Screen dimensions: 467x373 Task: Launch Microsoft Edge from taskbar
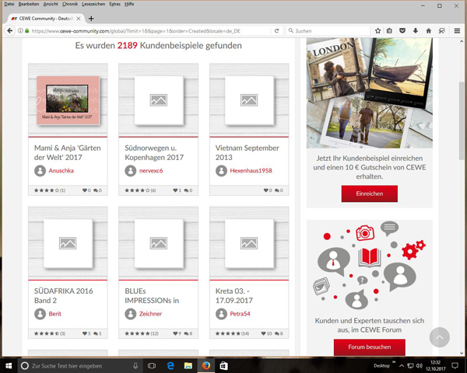[x=170, y=365]
